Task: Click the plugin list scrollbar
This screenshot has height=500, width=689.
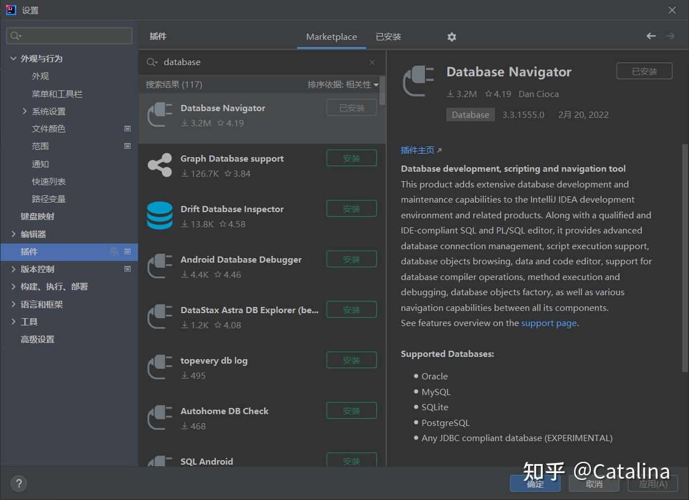Action: (x=382, y=90)
